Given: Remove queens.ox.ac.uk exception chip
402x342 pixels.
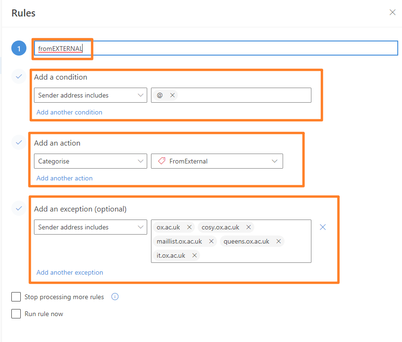Looking at the screenshot, I should tap(278, 241).
